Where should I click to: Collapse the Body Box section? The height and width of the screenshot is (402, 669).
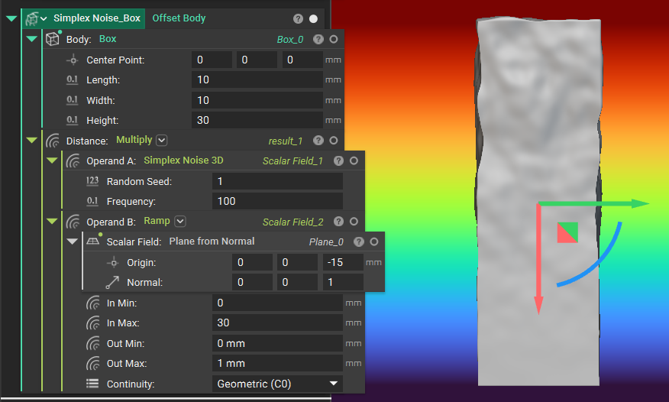(31, 39)
